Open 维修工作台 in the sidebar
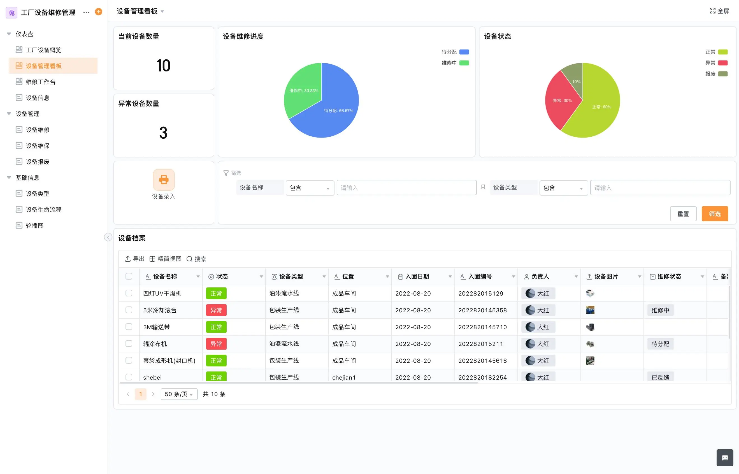This screenshot has width=739, height=474. 40,82
